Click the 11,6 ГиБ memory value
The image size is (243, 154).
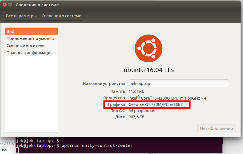coord(137,91)
